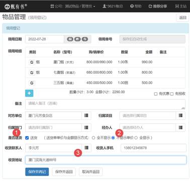The width and height of the screenshot is (190, 181).
Task: Click the 收货人手机 field with 13801234567
Action: click(153, 148)
